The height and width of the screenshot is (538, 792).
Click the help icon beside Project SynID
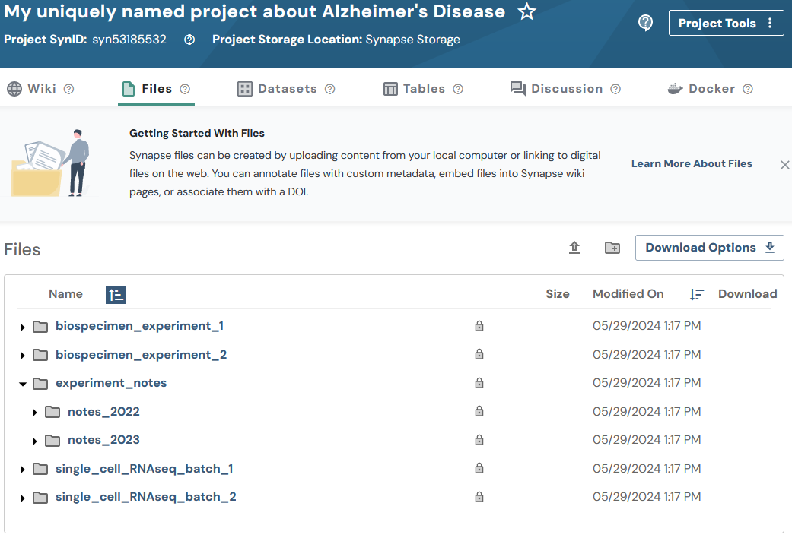click(189, 40)
